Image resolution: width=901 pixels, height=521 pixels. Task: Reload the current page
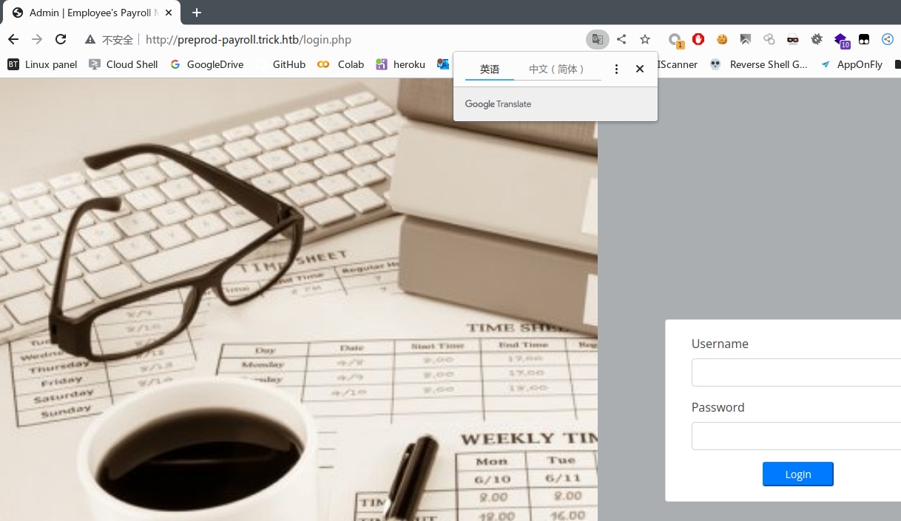[x=61, y=40]
